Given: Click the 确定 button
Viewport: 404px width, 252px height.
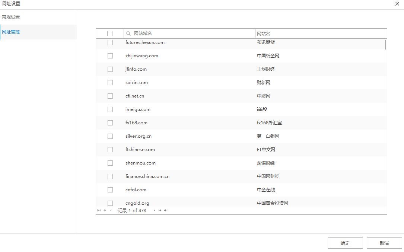Looking at the screenshot, I should coord(345,243).
